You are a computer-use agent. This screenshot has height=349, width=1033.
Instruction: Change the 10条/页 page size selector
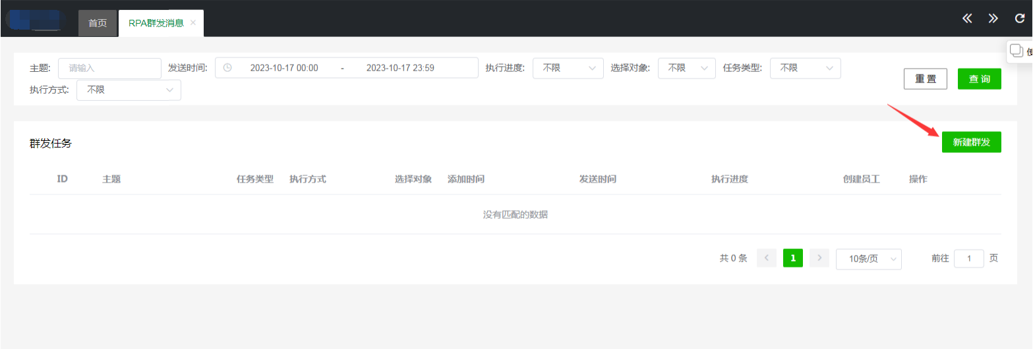tap(868, 259)
